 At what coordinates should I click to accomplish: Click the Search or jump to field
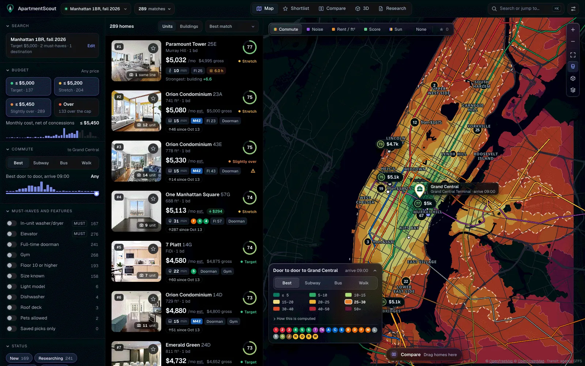(x=526, y=9)
